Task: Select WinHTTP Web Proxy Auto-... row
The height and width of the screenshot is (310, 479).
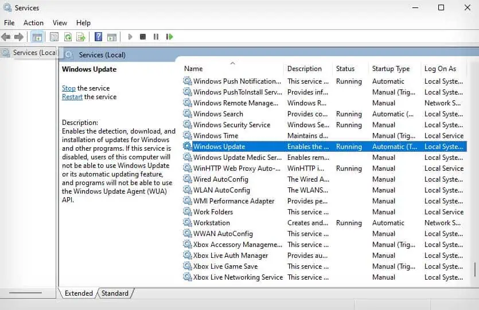Action: coord(325,168)
